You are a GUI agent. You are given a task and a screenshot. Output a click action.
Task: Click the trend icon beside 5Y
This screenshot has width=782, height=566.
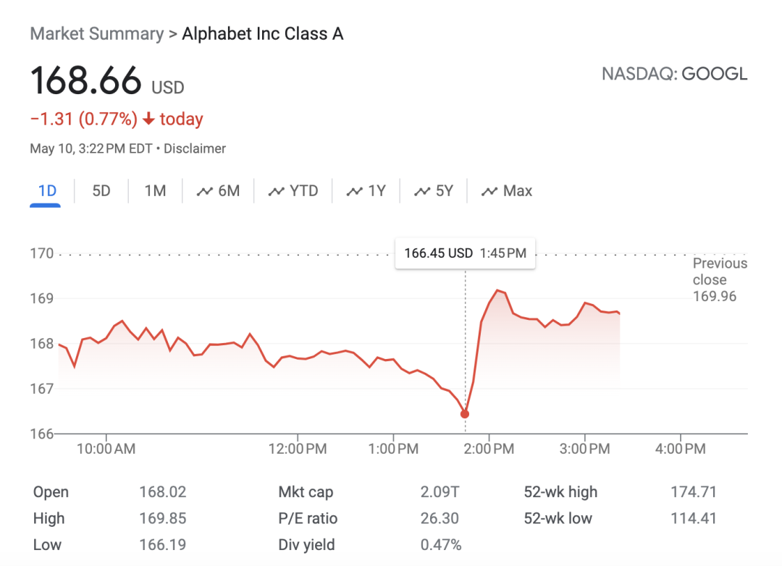(422, 192)
